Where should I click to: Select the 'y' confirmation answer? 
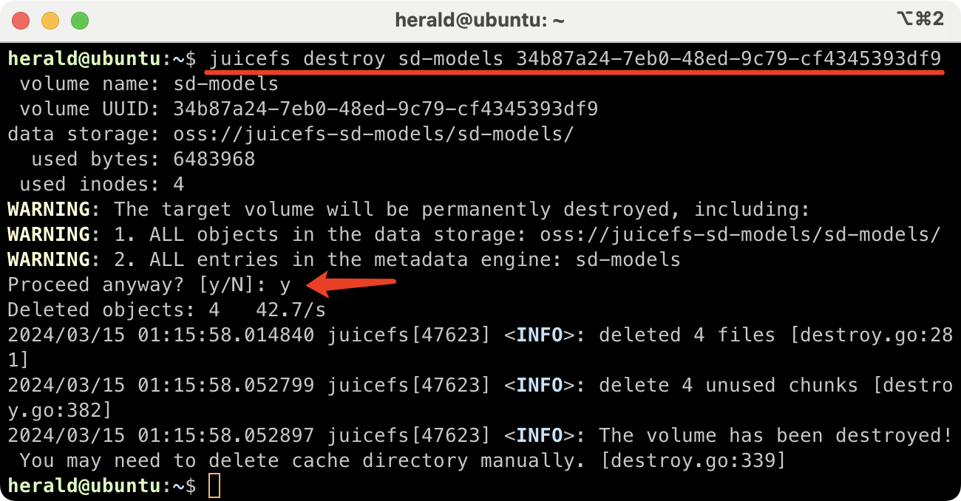tap(286, 284)
